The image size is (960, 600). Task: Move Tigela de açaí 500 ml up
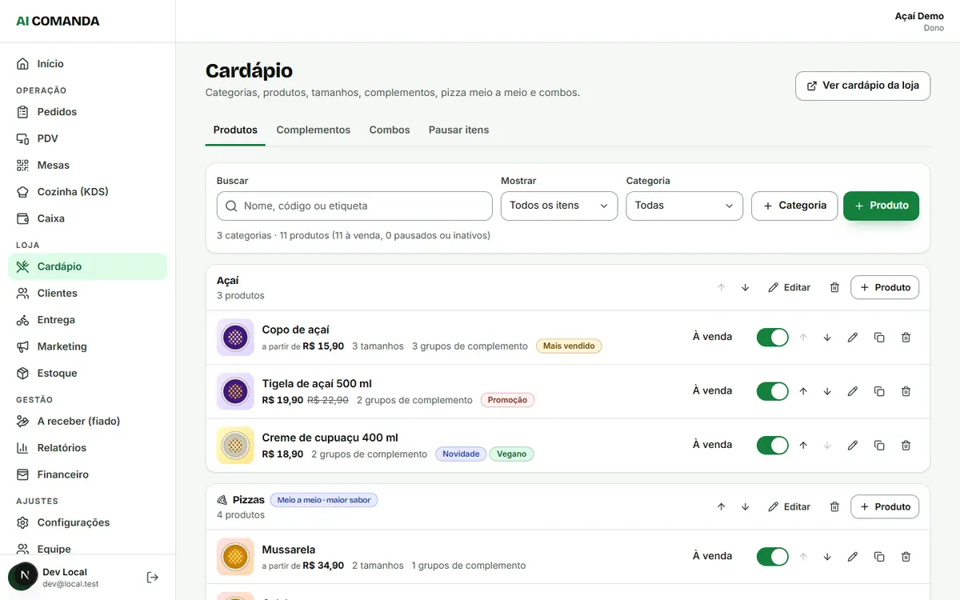point(803,391)
